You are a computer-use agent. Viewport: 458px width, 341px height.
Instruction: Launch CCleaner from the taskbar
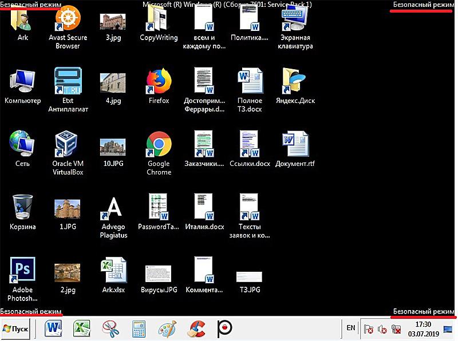pyautogui.click(x=196, y=328)
